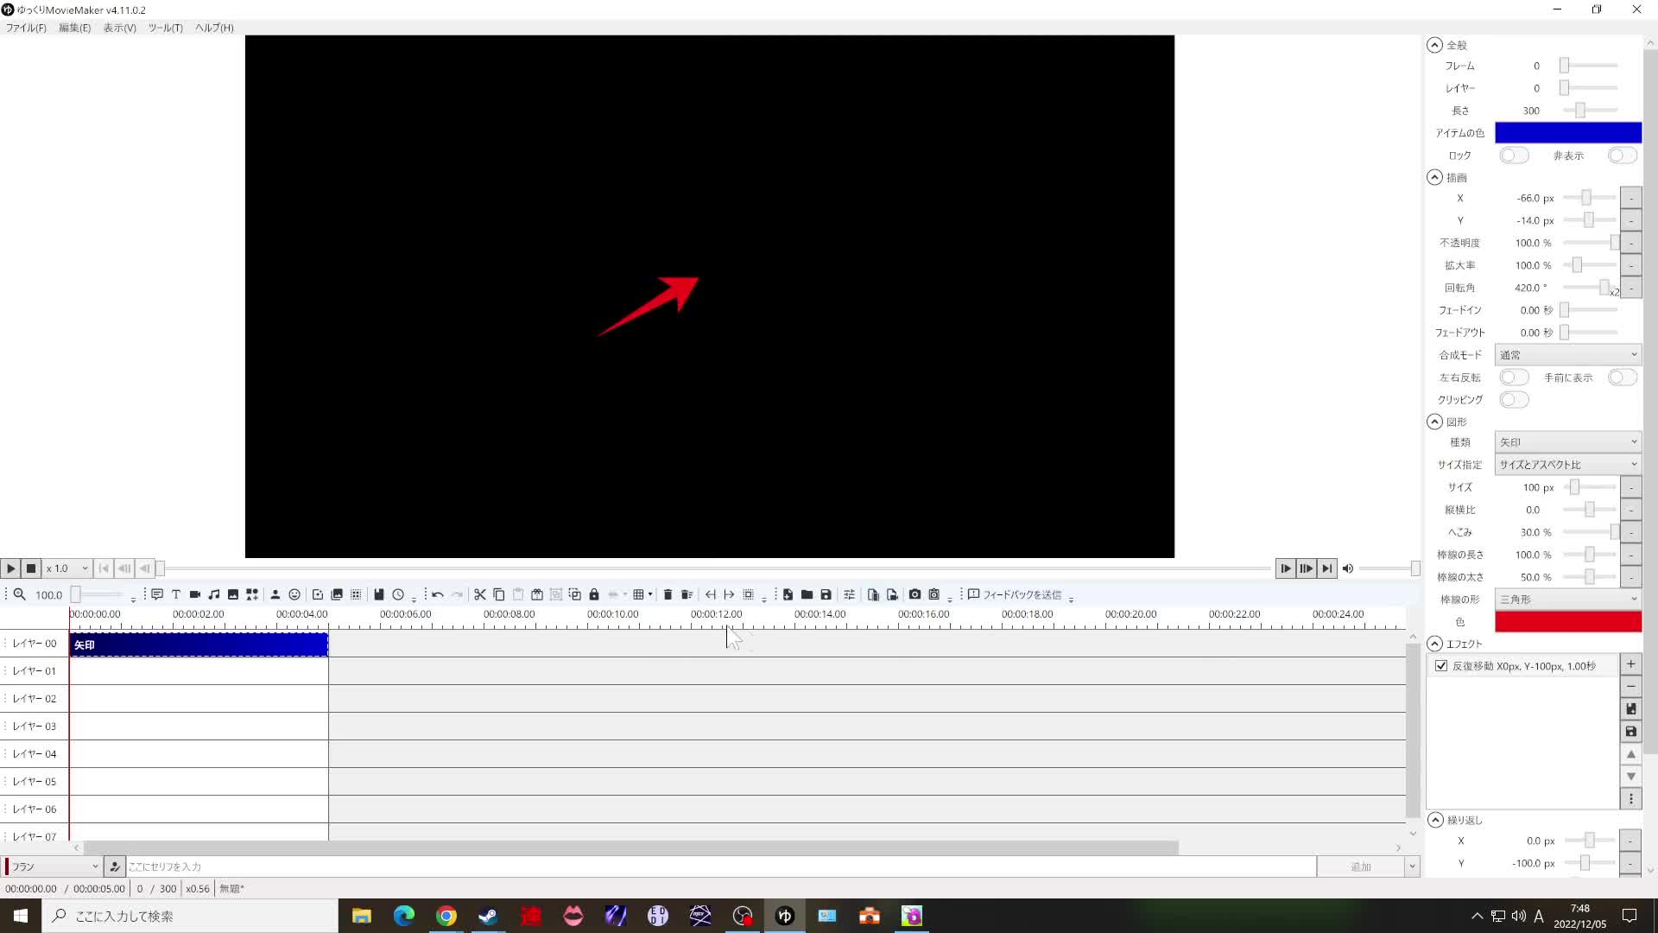Image resolution: width=1658 pixels, height=933 pixels.
Task: Click the scissors cut icon
Action: 480,594
